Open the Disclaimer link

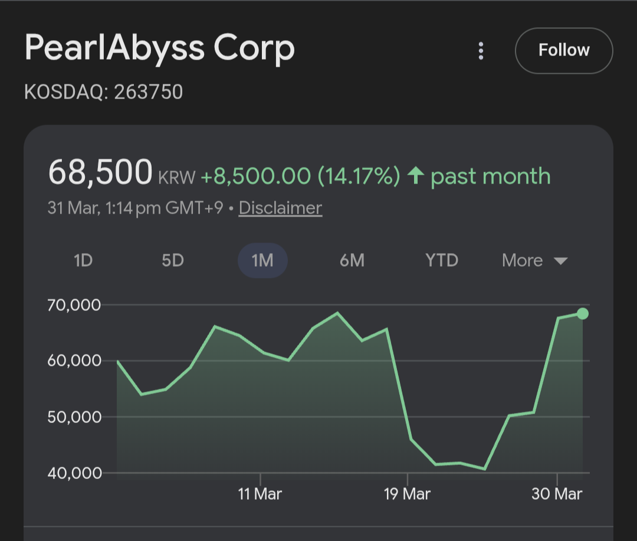(280, 208)
